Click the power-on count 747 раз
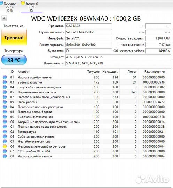The image size is (173, 188). 158,45
